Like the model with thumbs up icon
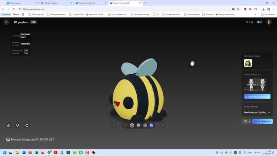This screenshot has height=156, width=277. click(9, 125)
